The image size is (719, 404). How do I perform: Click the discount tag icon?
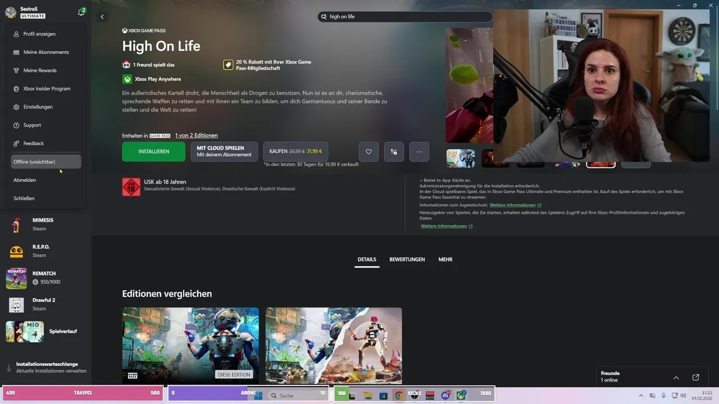(x=228, y=65)
